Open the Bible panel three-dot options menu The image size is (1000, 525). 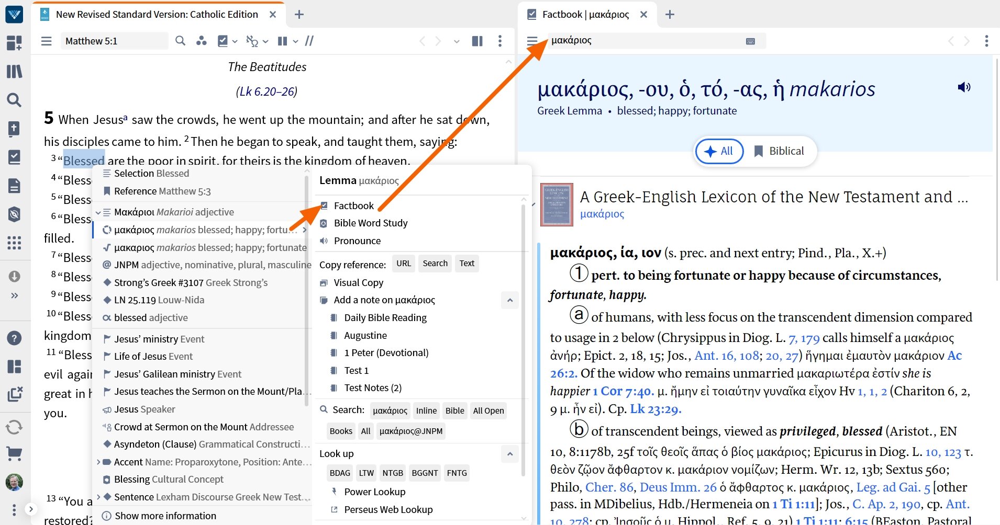tap(500, 41)
